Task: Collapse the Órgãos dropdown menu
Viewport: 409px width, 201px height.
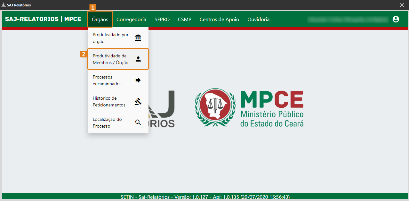Action: 100,19
